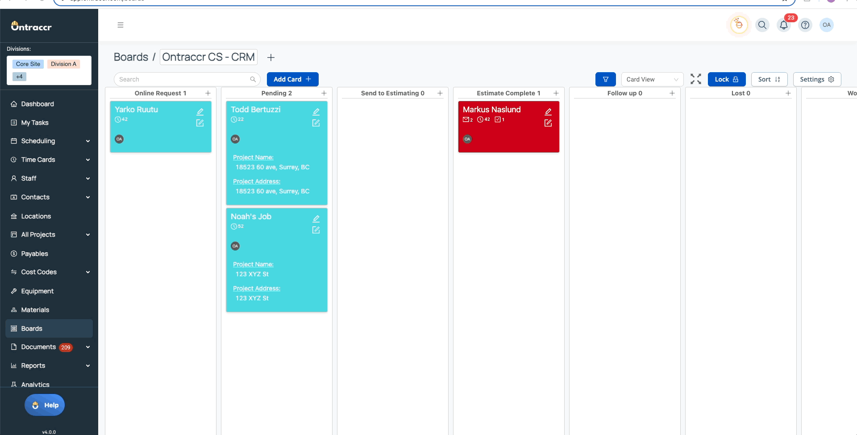Expand the Contacts sidebar menu

coord(49,197)
